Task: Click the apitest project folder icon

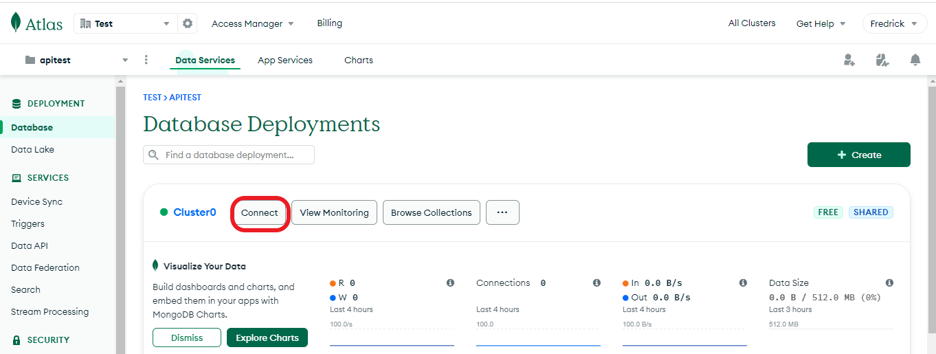Action: [x=30, y=60]
